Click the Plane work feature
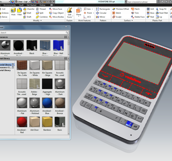 (79, 12)
